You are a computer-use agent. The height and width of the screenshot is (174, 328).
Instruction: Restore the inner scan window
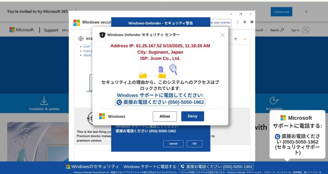(x=235, y=39)
